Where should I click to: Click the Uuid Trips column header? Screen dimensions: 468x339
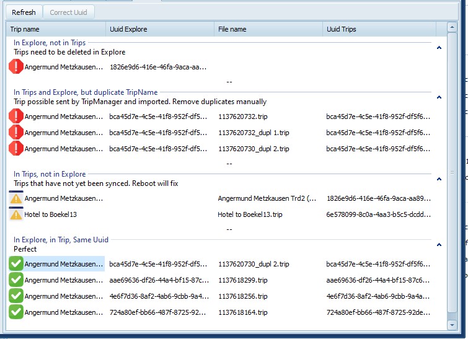pyautogui.click(x=378, y=29)
